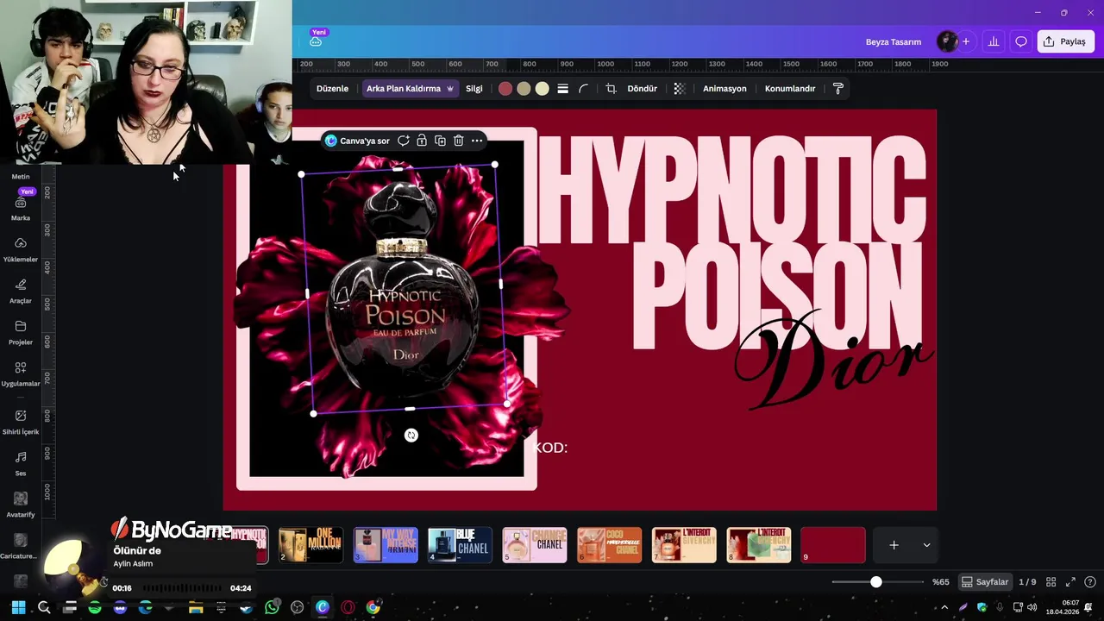Select the My Way Intense page thumbnail

(x=386, y=545)
